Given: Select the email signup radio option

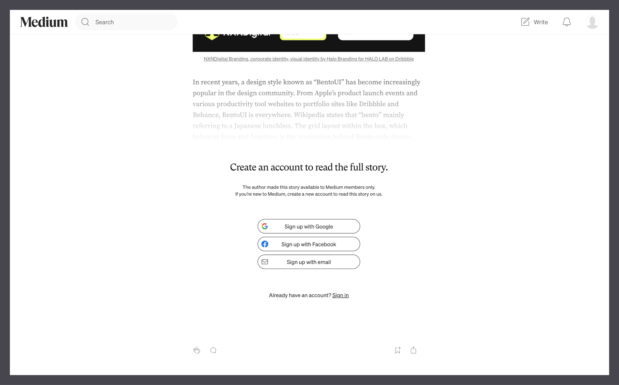Looking at the screenshot, I should (309, 262).
